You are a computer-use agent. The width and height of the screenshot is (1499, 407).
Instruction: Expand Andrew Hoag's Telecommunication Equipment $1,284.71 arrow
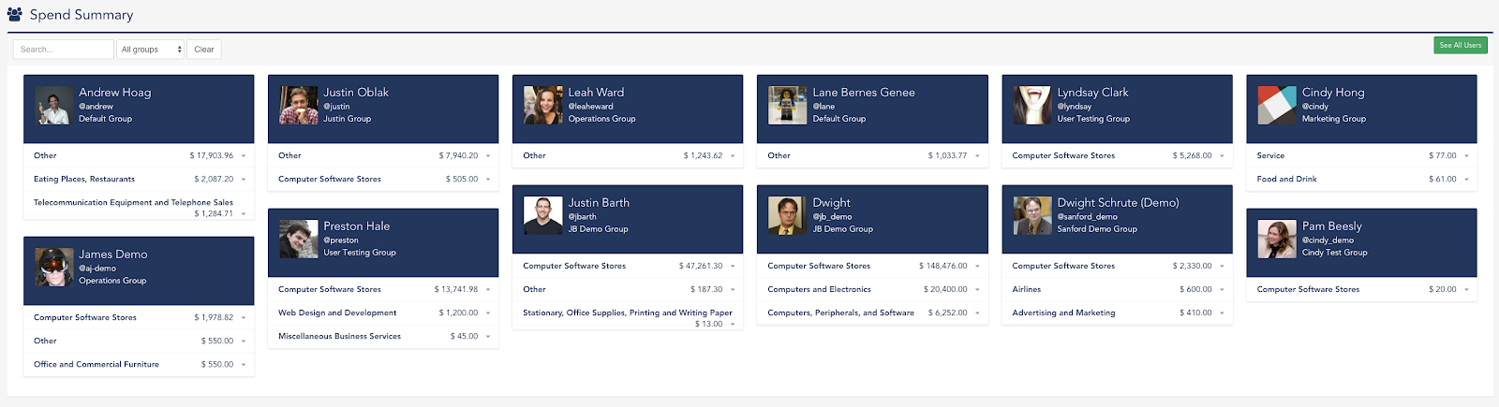[244, 214]
